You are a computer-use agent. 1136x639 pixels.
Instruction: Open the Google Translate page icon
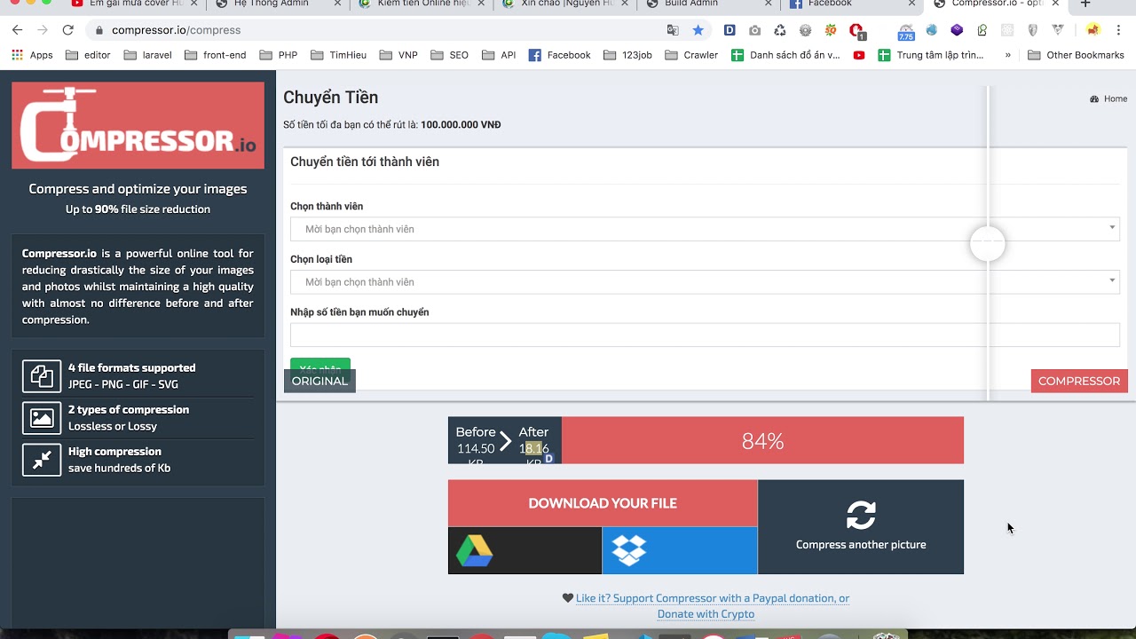tap(673, 30)
